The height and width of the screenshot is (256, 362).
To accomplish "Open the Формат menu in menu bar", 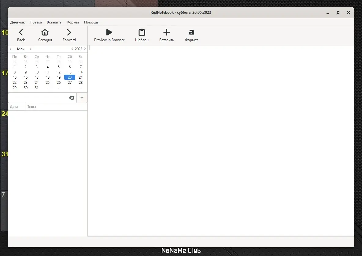I will click(x=73, y=22).
